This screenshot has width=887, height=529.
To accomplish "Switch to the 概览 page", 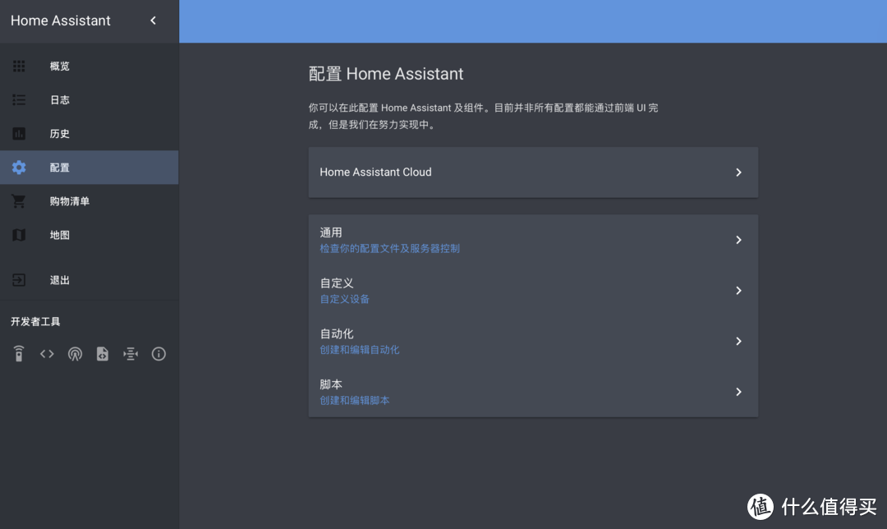I will click(18, 66).
